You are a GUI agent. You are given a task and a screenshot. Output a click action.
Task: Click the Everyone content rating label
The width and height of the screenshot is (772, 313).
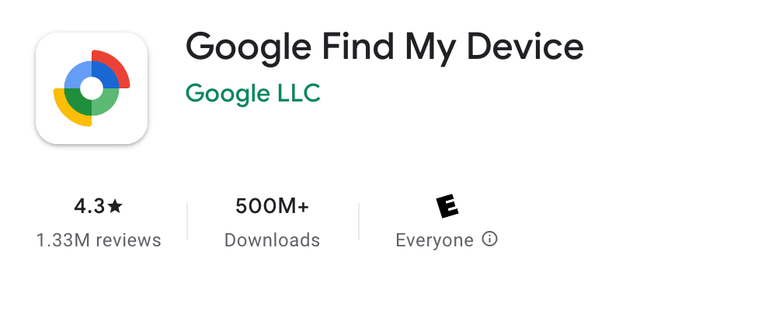point(434,240)
